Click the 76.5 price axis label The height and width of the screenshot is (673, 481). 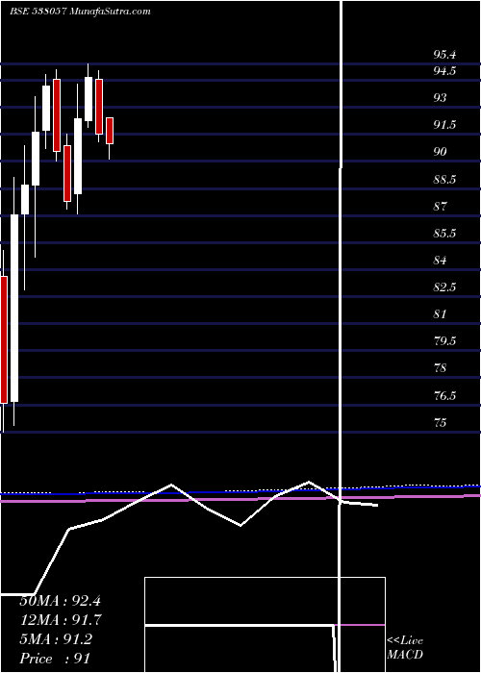point(444,395)
